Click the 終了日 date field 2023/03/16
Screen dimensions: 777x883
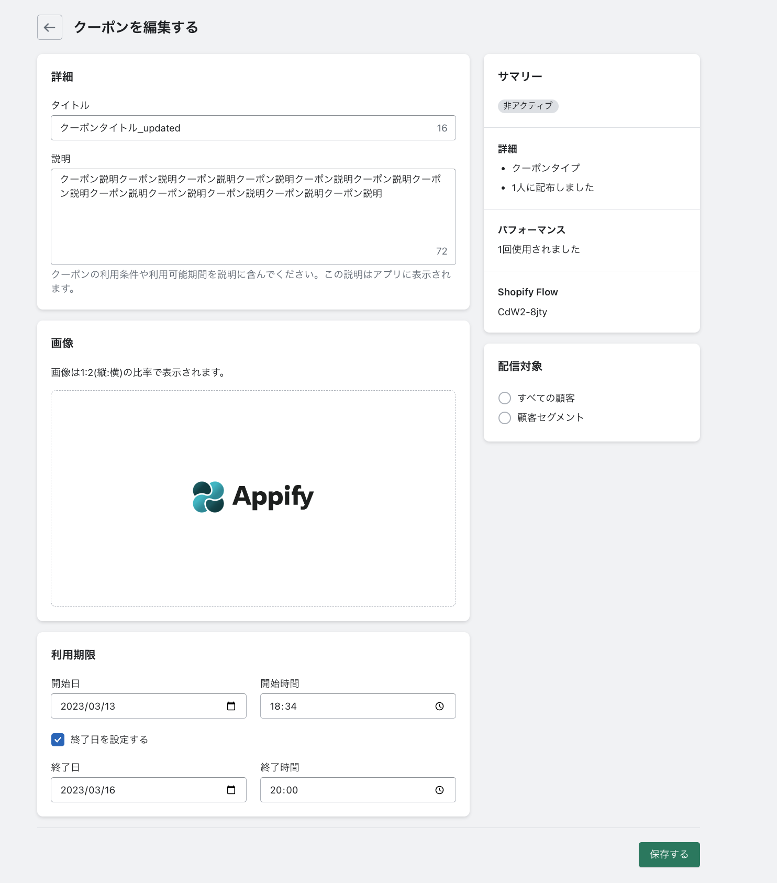[149, 790]
